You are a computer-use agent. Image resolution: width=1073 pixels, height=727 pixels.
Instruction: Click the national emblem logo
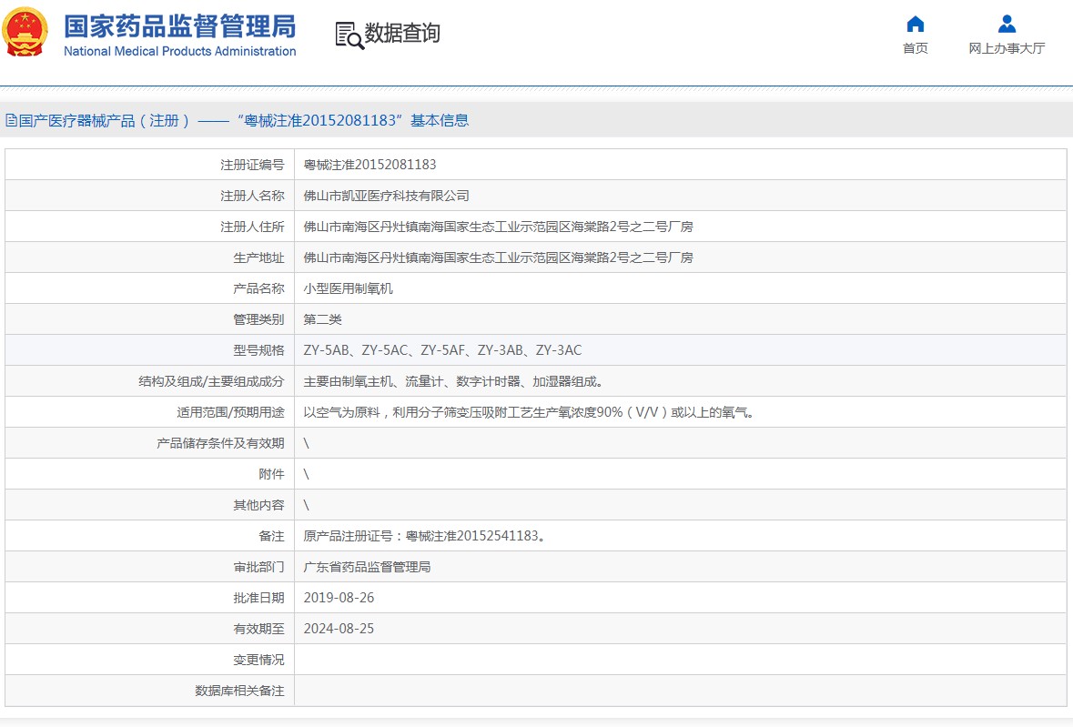25,32
